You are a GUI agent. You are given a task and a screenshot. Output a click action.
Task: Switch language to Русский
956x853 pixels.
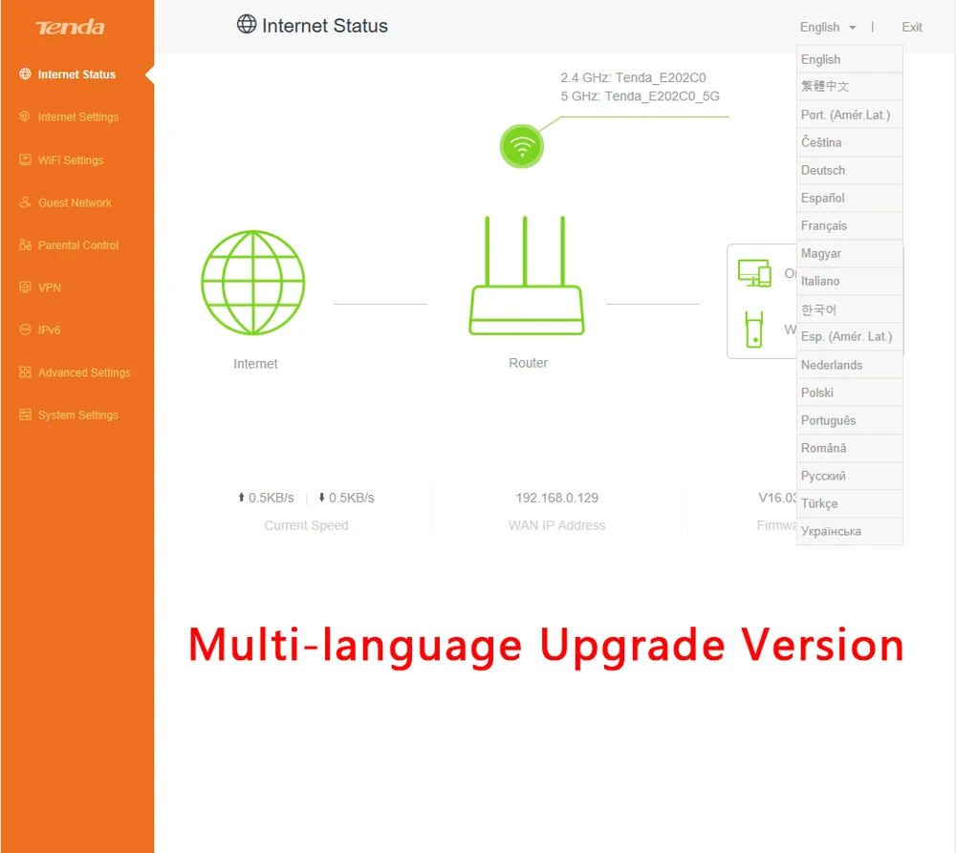click(849, 476)
